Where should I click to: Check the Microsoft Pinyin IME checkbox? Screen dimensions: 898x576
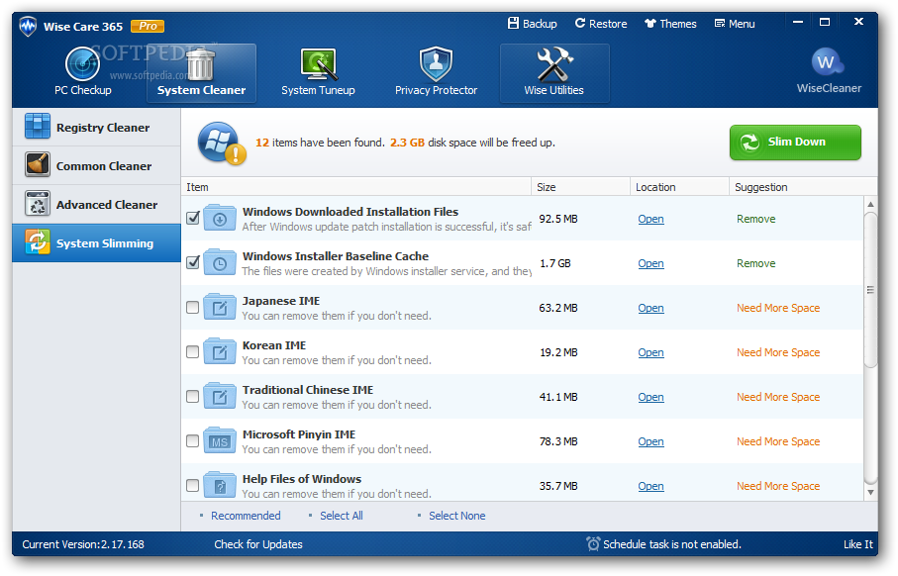tap(192, 440)
